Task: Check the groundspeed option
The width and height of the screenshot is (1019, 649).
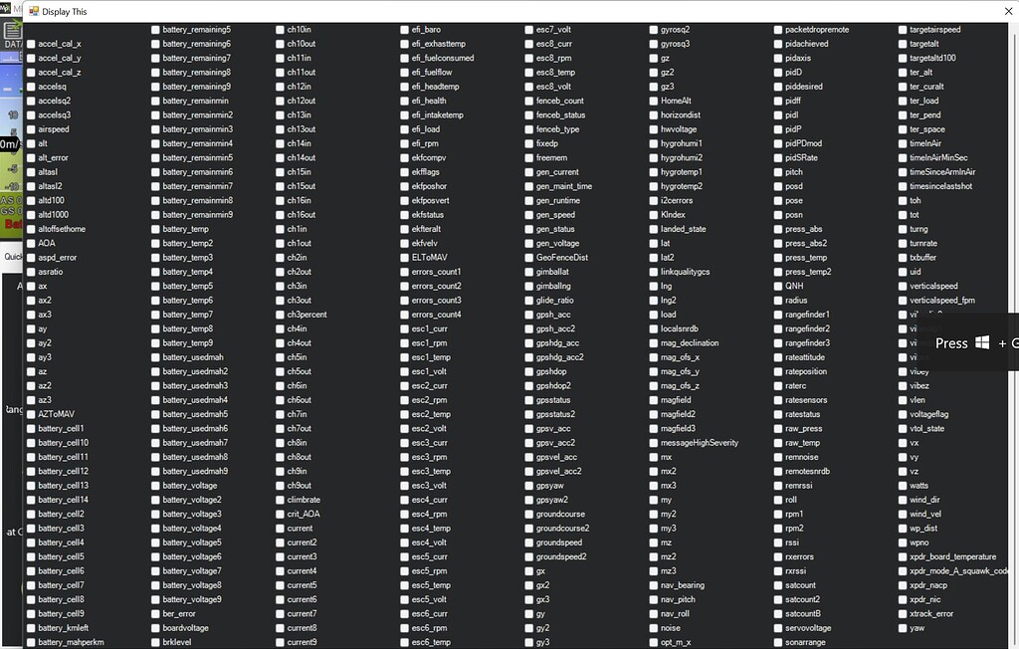Action: (529, 543)
